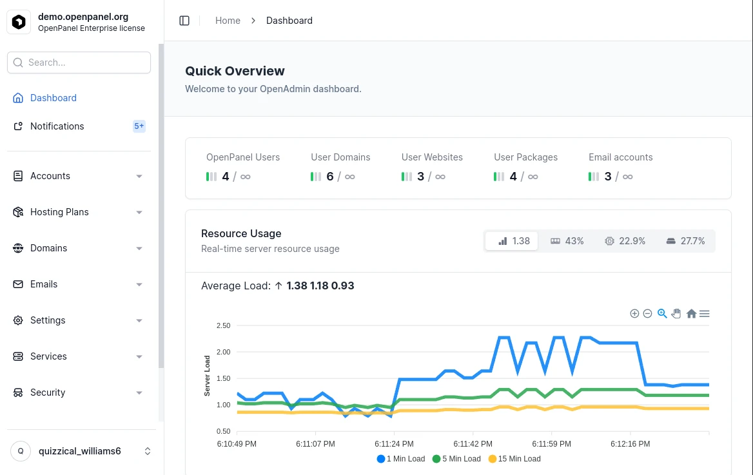753x475 pixels.
Task: Click the Notifications bell icon
Action: (x=18, y=126)
